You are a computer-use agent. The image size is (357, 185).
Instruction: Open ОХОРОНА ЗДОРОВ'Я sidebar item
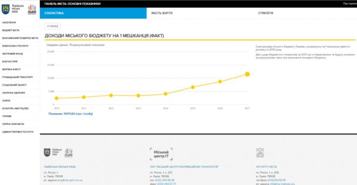click(14, 93)
